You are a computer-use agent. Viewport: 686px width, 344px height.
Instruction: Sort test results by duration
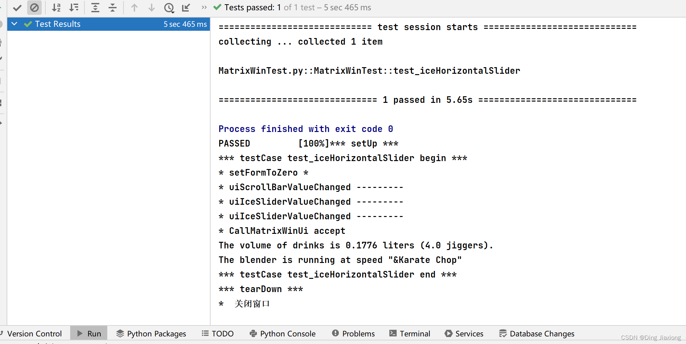(74, 8)
